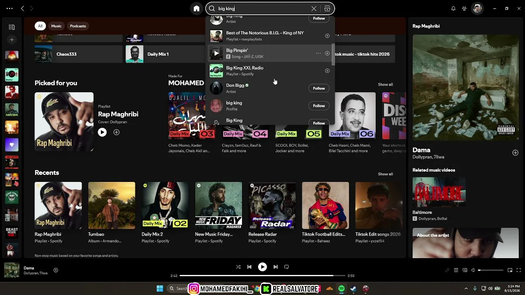The height and width of the screenshot is (295, 525).
Task: Open Best of The Notorious B.I.G. playlist result
Action: (271, 36)
